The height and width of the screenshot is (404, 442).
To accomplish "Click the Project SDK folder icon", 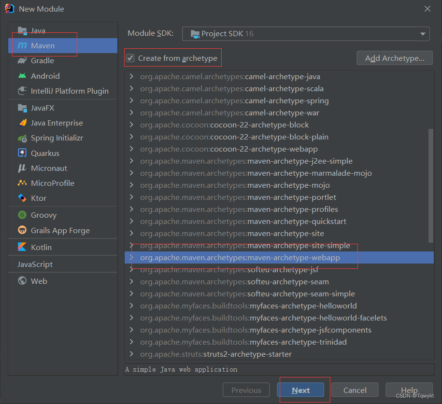I will coord(195,34).
